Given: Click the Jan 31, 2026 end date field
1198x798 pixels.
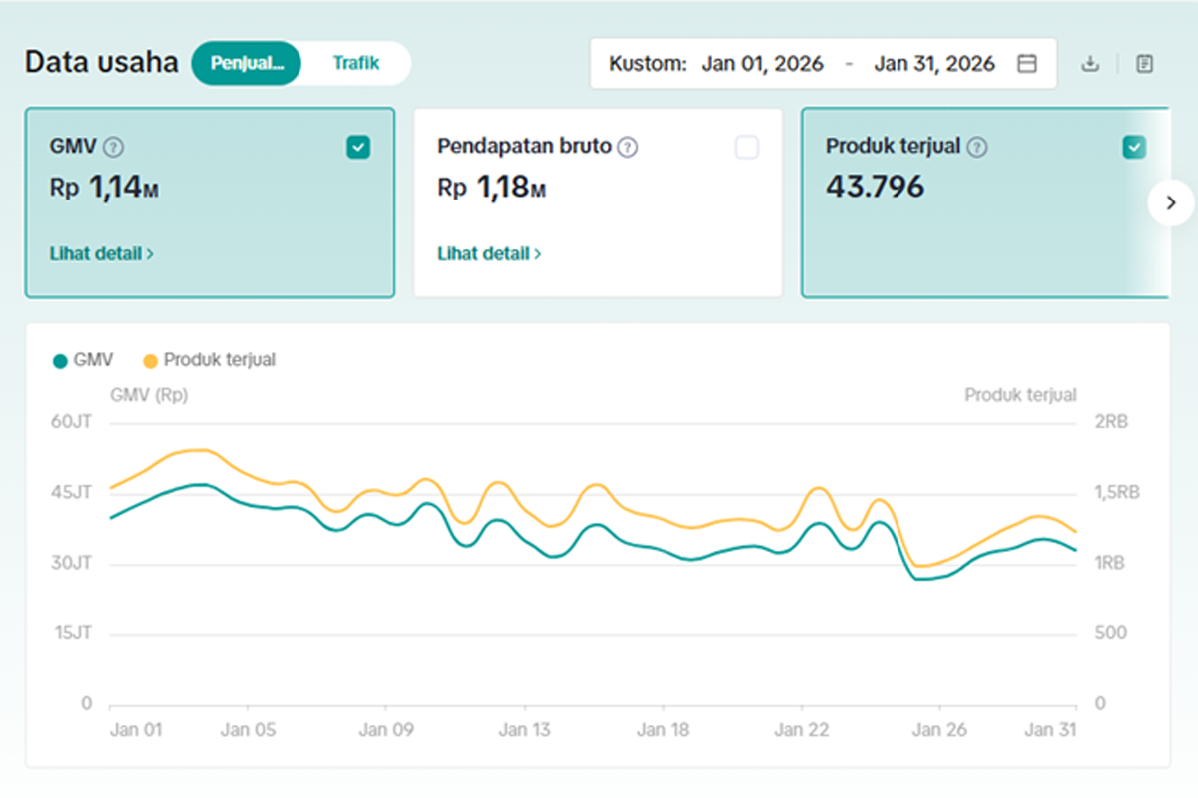Looking at the screenshot, I should [934, 64].
